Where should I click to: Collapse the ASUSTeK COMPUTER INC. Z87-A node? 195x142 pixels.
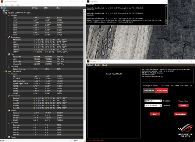tap(4, 13)
